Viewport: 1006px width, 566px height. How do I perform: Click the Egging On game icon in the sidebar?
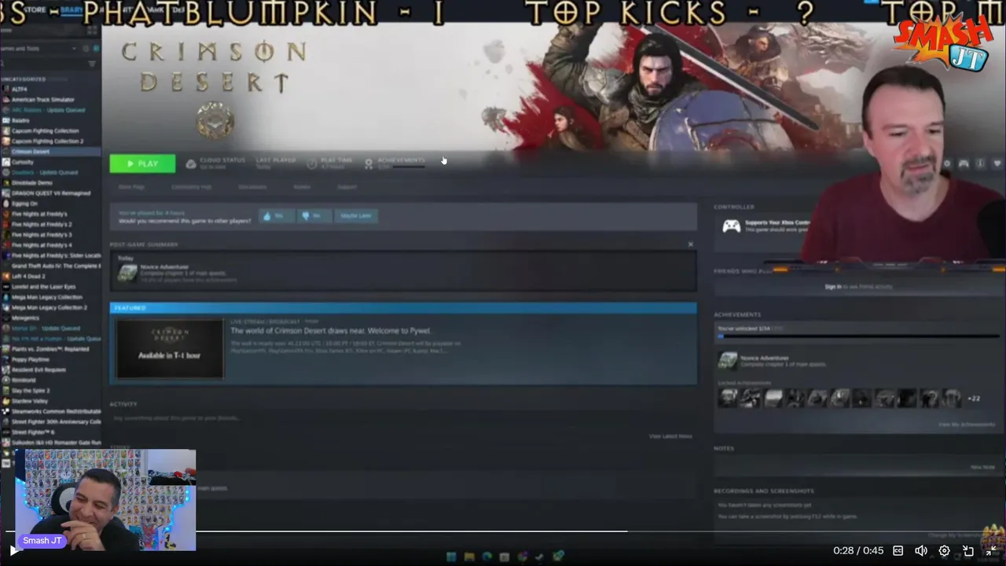click(x=6, y=204)
